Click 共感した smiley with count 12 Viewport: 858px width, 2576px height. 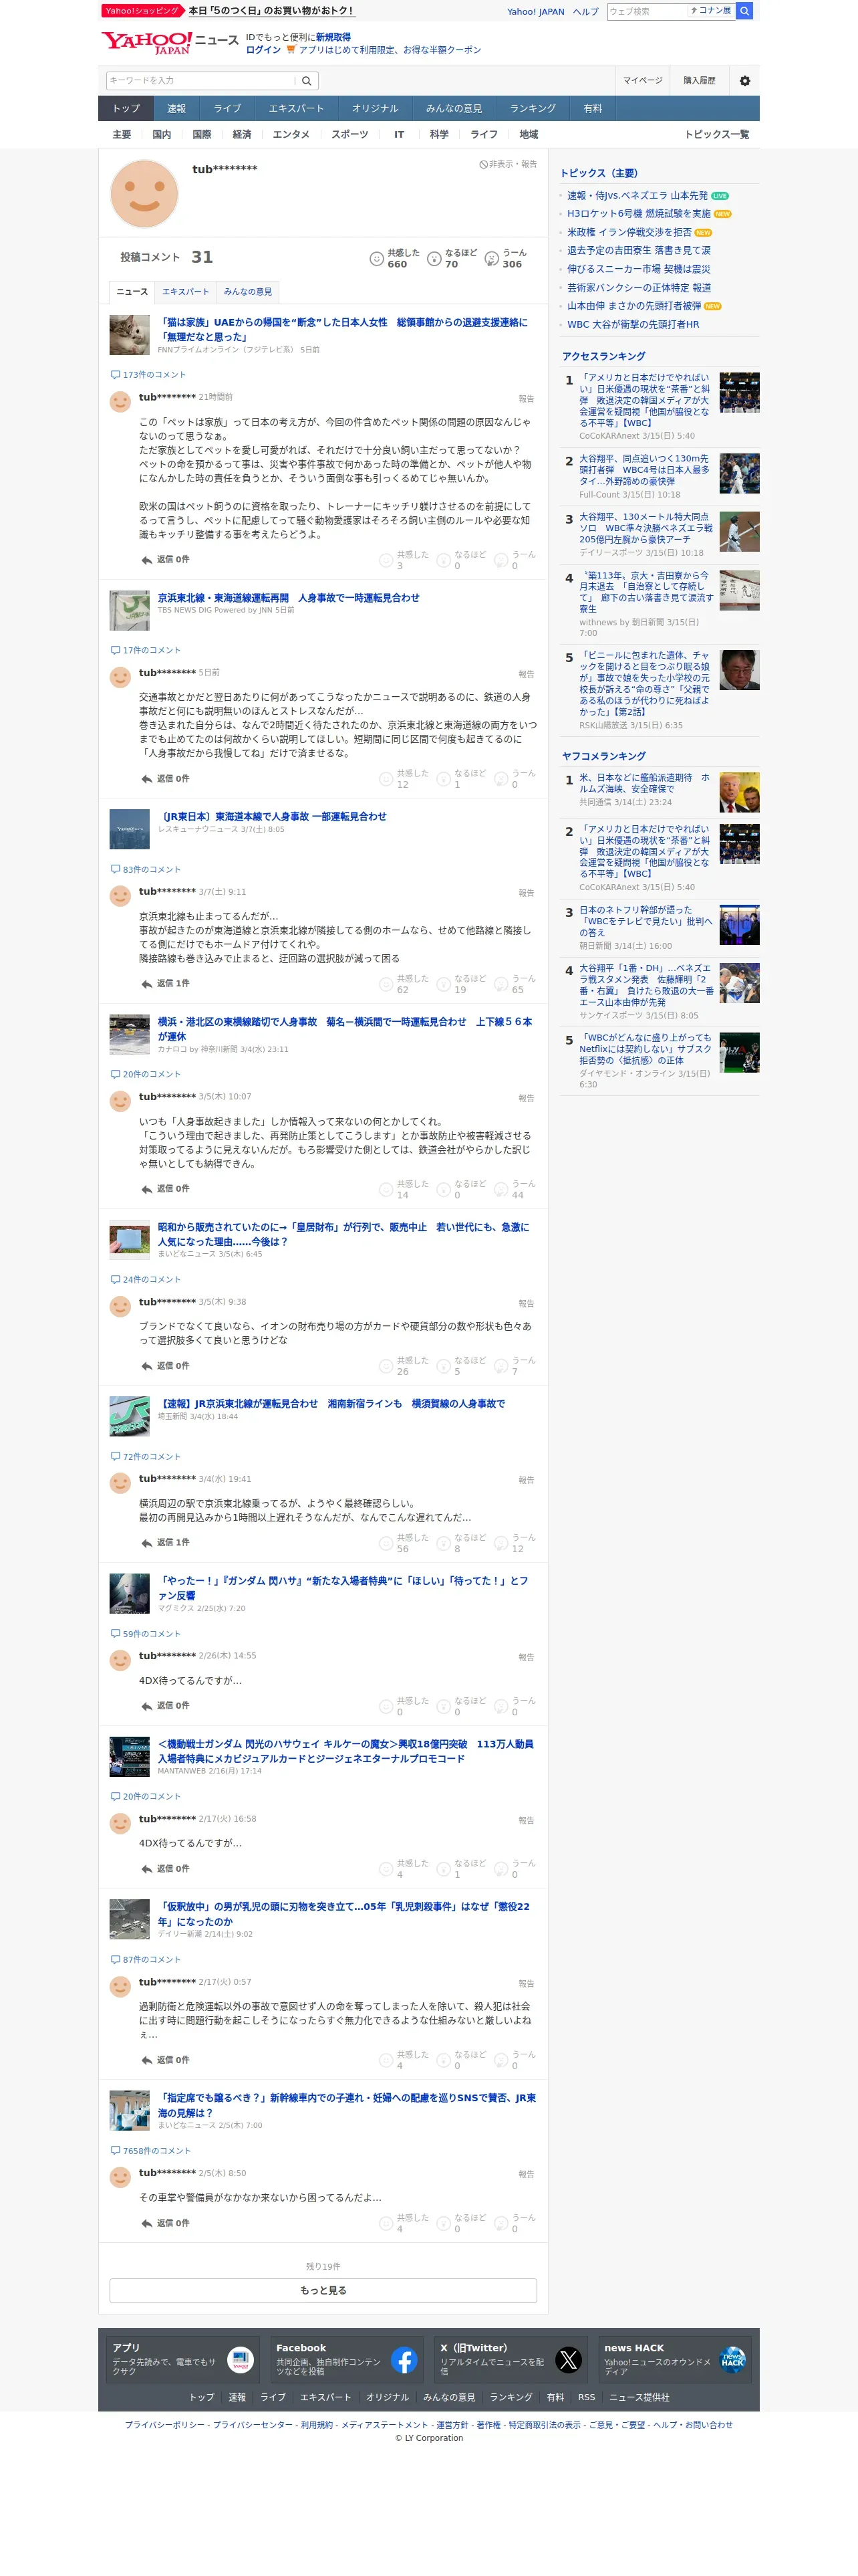coord(386,779)
